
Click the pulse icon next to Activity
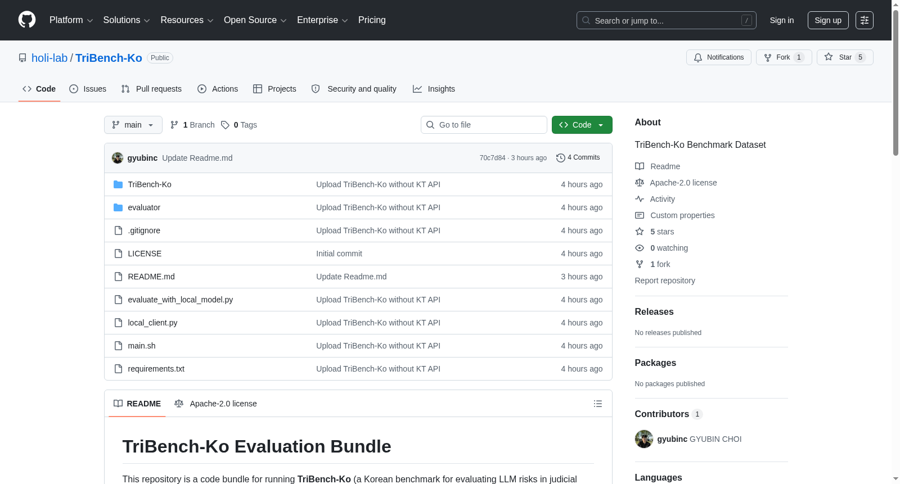pyautogui.click(x=640, y=199)
